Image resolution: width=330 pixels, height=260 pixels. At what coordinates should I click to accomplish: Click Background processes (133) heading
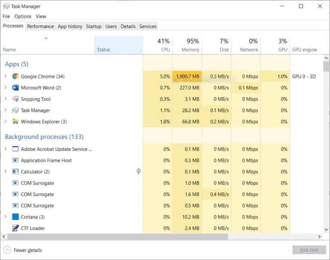pos(44,136)
